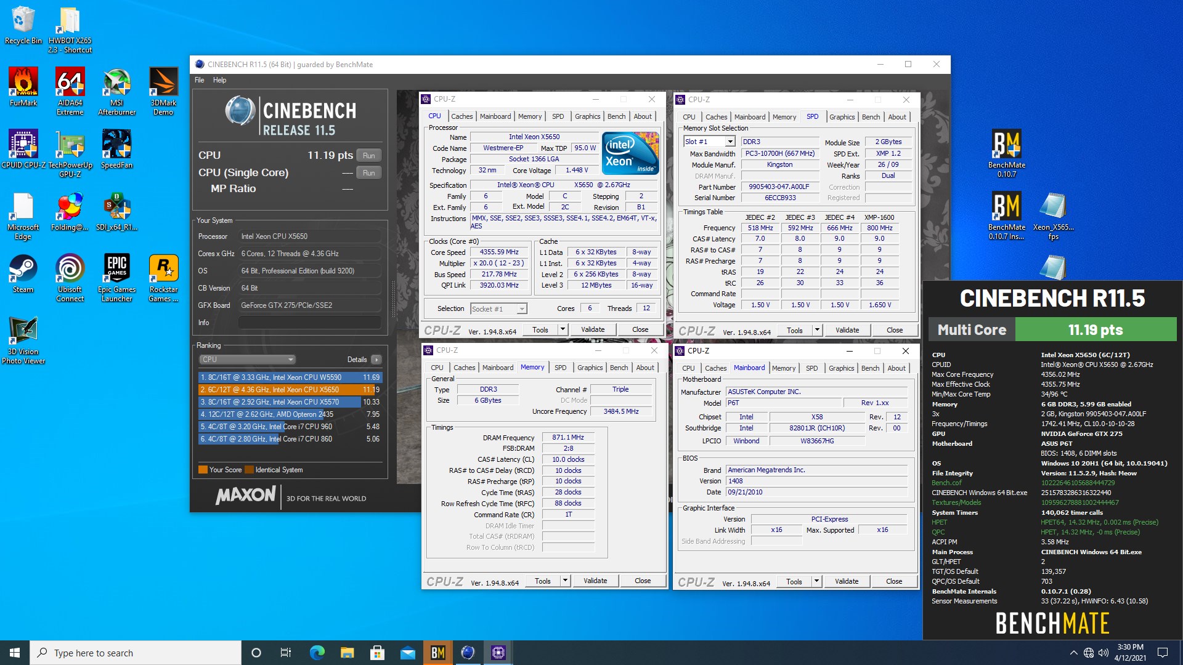Click the Type here to search box
Image resolution: width=1183 pixels, height=665 pixels.
pos(136,653)
